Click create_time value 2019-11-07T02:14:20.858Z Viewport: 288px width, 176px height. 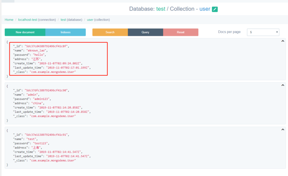pos(59,108)
